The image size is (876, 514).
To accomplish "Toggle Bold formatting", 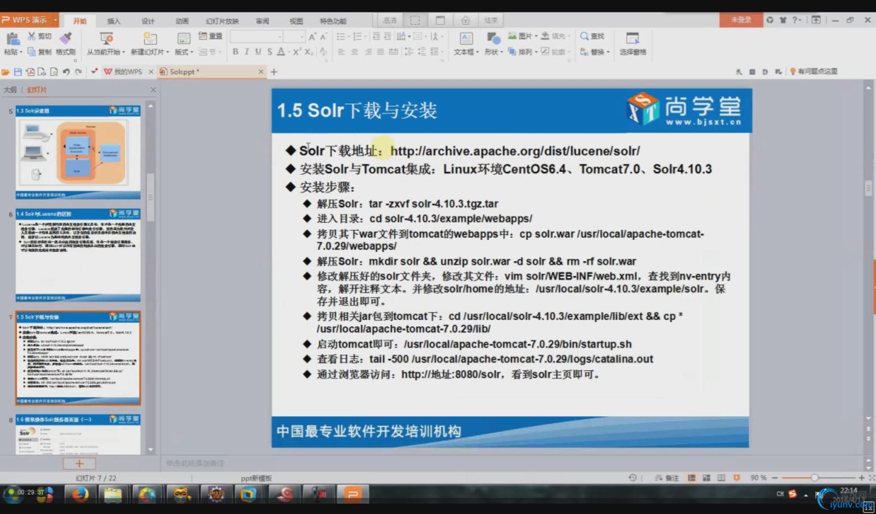I will (x=235, y=52).
